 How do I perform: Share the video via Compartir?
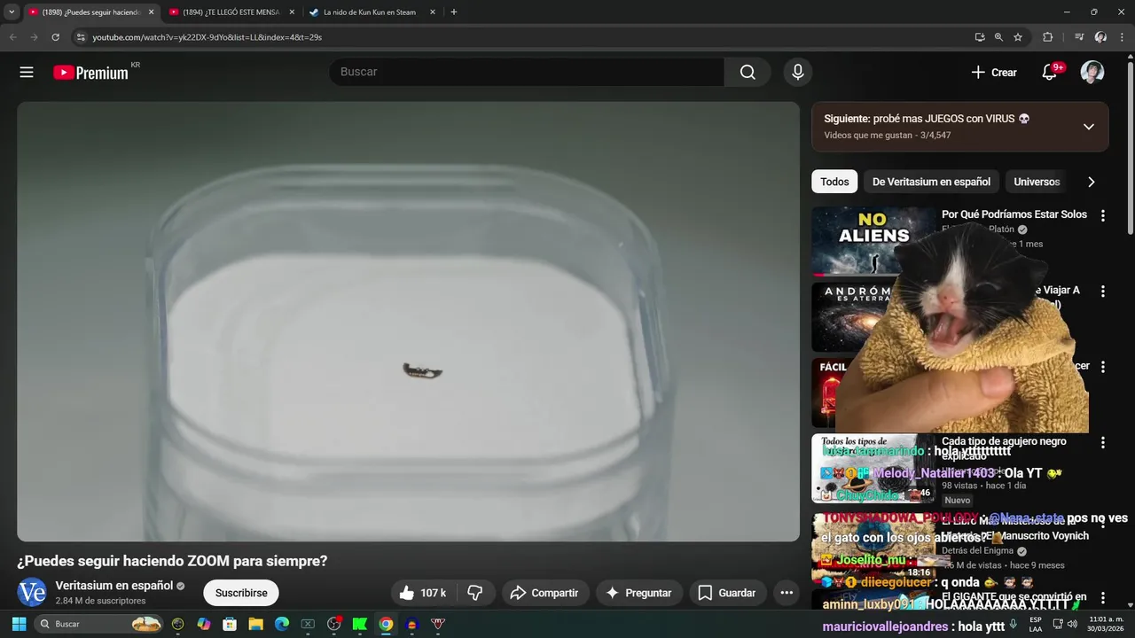(544, 593)
